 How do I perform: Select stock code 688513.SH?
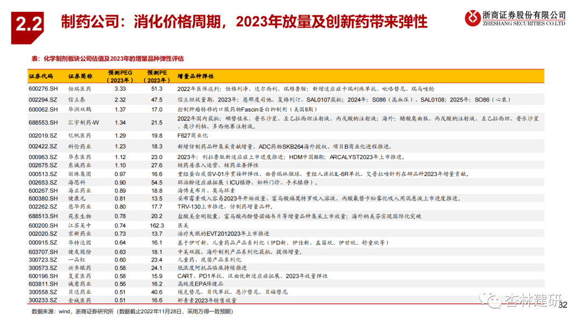click(x=43, y=216)
